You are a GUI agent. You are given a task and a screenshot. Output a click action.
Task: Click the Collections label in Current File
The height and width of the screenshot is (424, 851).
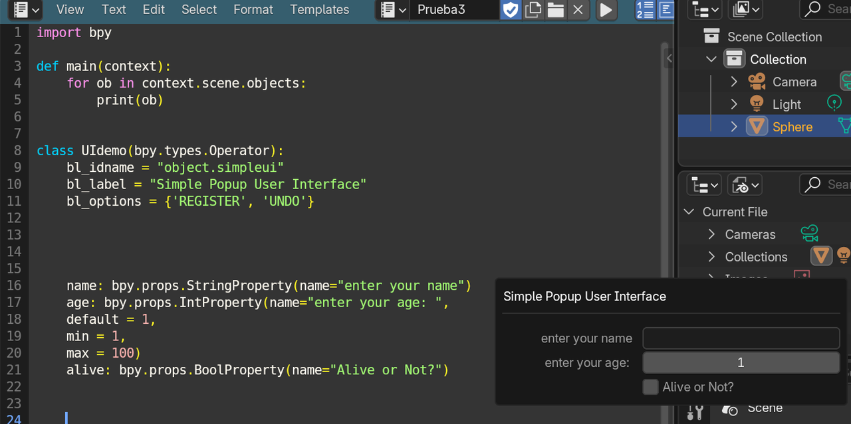coord(756,257)
